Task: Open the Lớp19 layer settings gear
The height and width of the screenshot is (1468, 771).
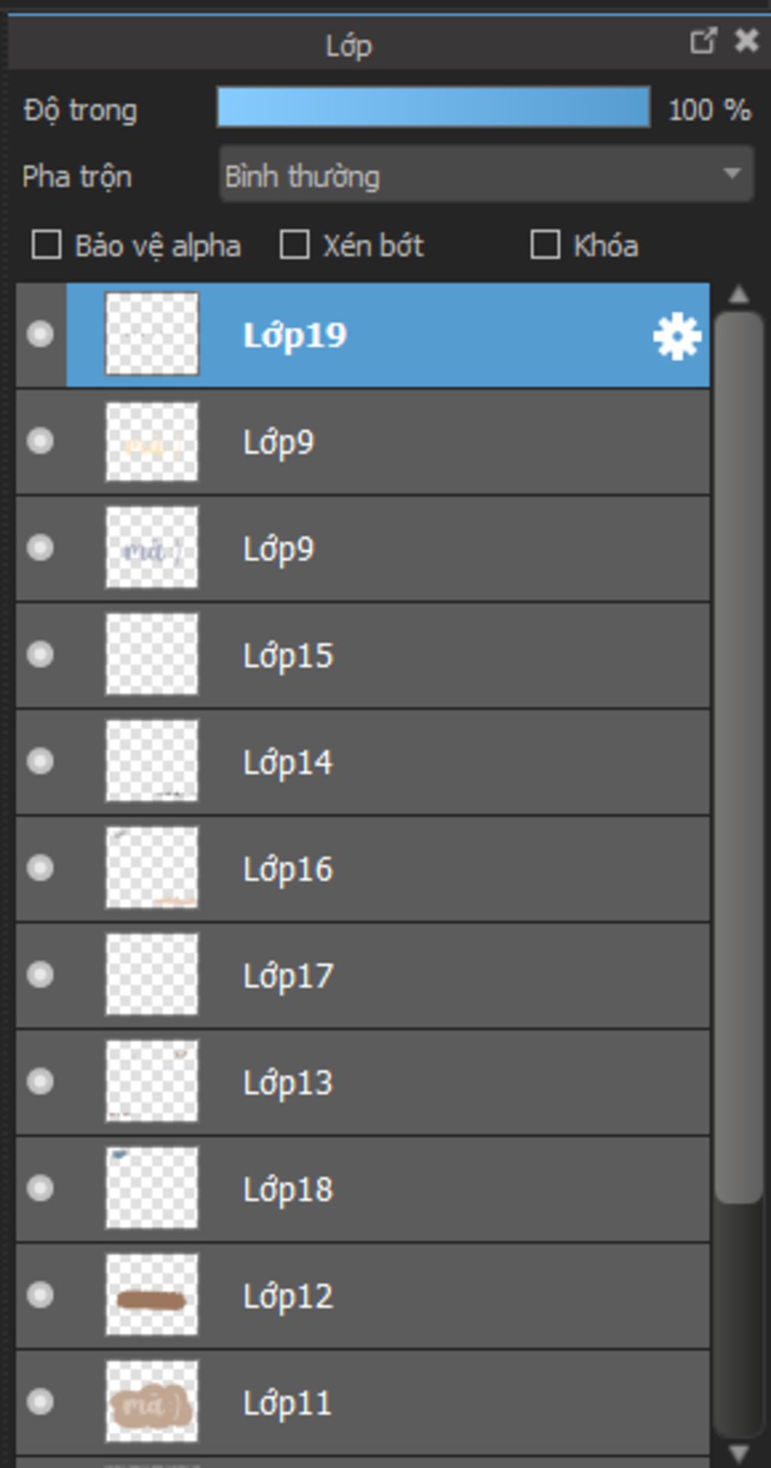Action: click(x=677, y=336)
